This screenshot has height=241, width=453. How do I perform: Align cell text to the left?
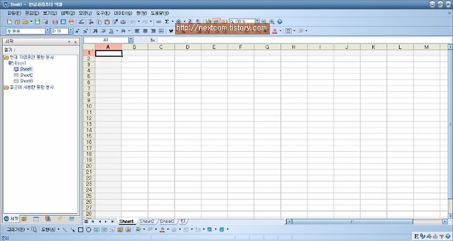[x=137, y=31]
